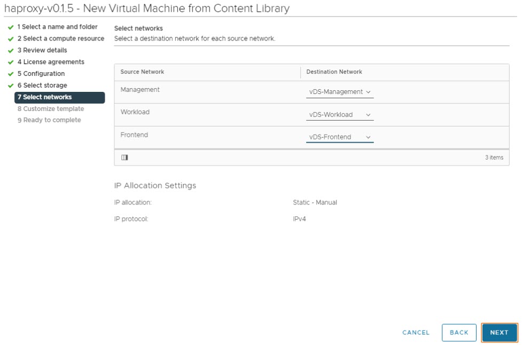This screenshot has height=345, width=523.
Task: Open step 5 Configuration
Action: [x=41, y=74]
